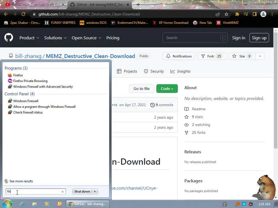Screen dimensions: 278x208
Task: Open the bill-zhanxg owner link
Action: (28, 56)
